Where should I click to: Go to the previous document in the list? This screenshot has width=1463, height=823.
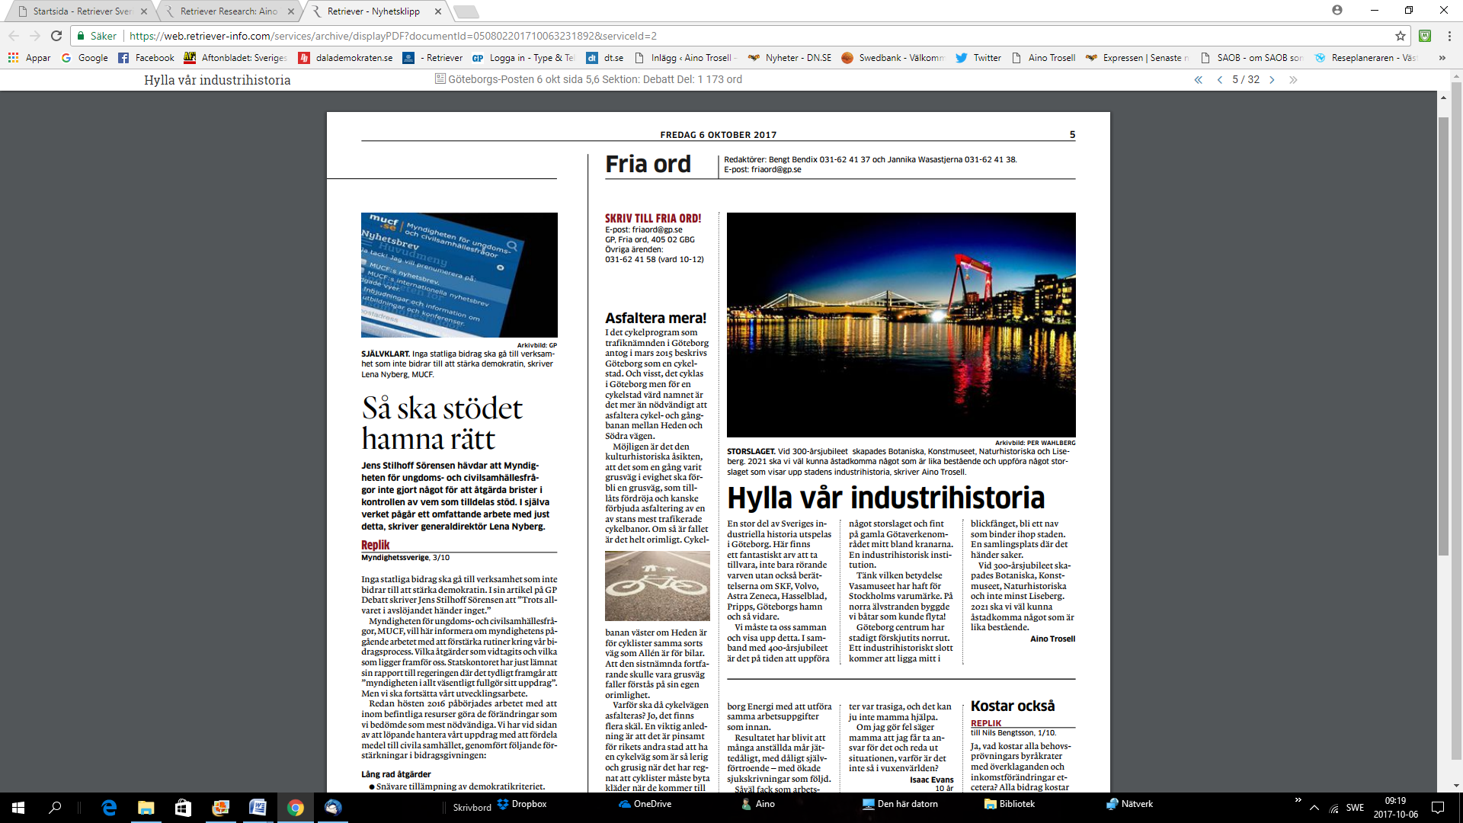tap(1219, 79)
